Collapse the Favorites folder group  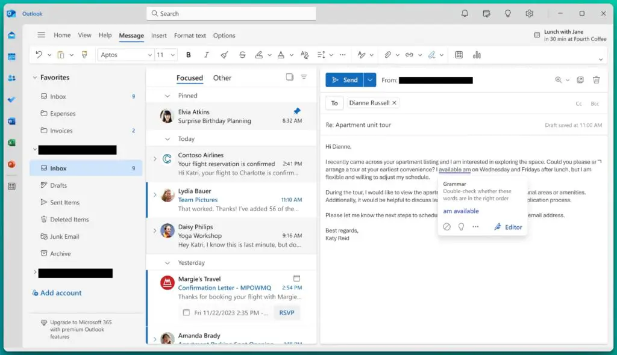(x=34, y=78)
